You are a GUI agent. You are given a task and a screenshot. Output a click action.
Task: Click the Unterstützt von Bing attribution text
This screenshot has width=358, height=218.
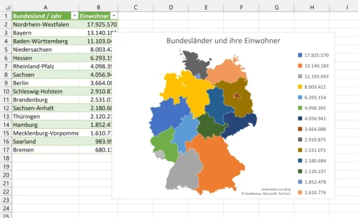(x=276, y=189)
